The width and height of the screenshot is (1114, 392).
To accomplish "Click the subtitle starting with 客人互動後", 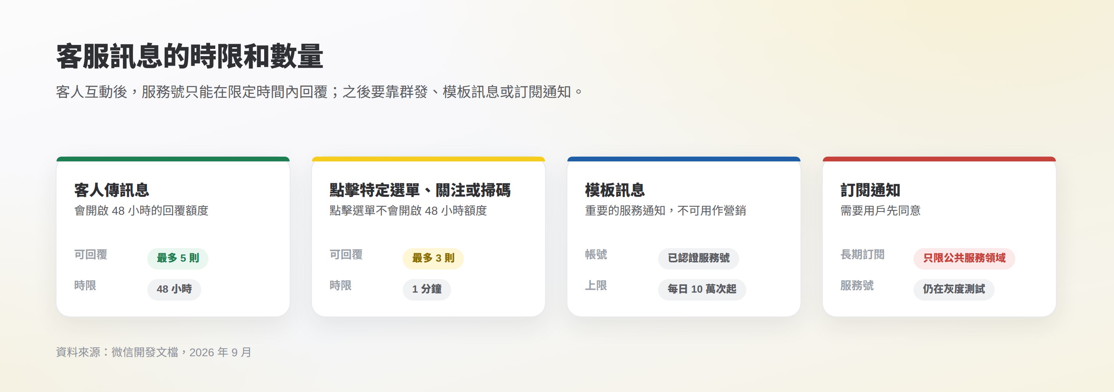I will tap(319, 92).
